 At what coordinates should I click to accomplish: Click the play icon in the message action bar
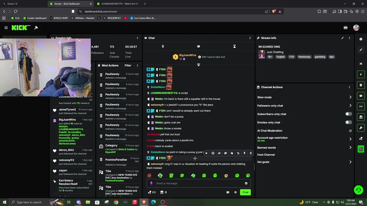click(x=206, y=153)
